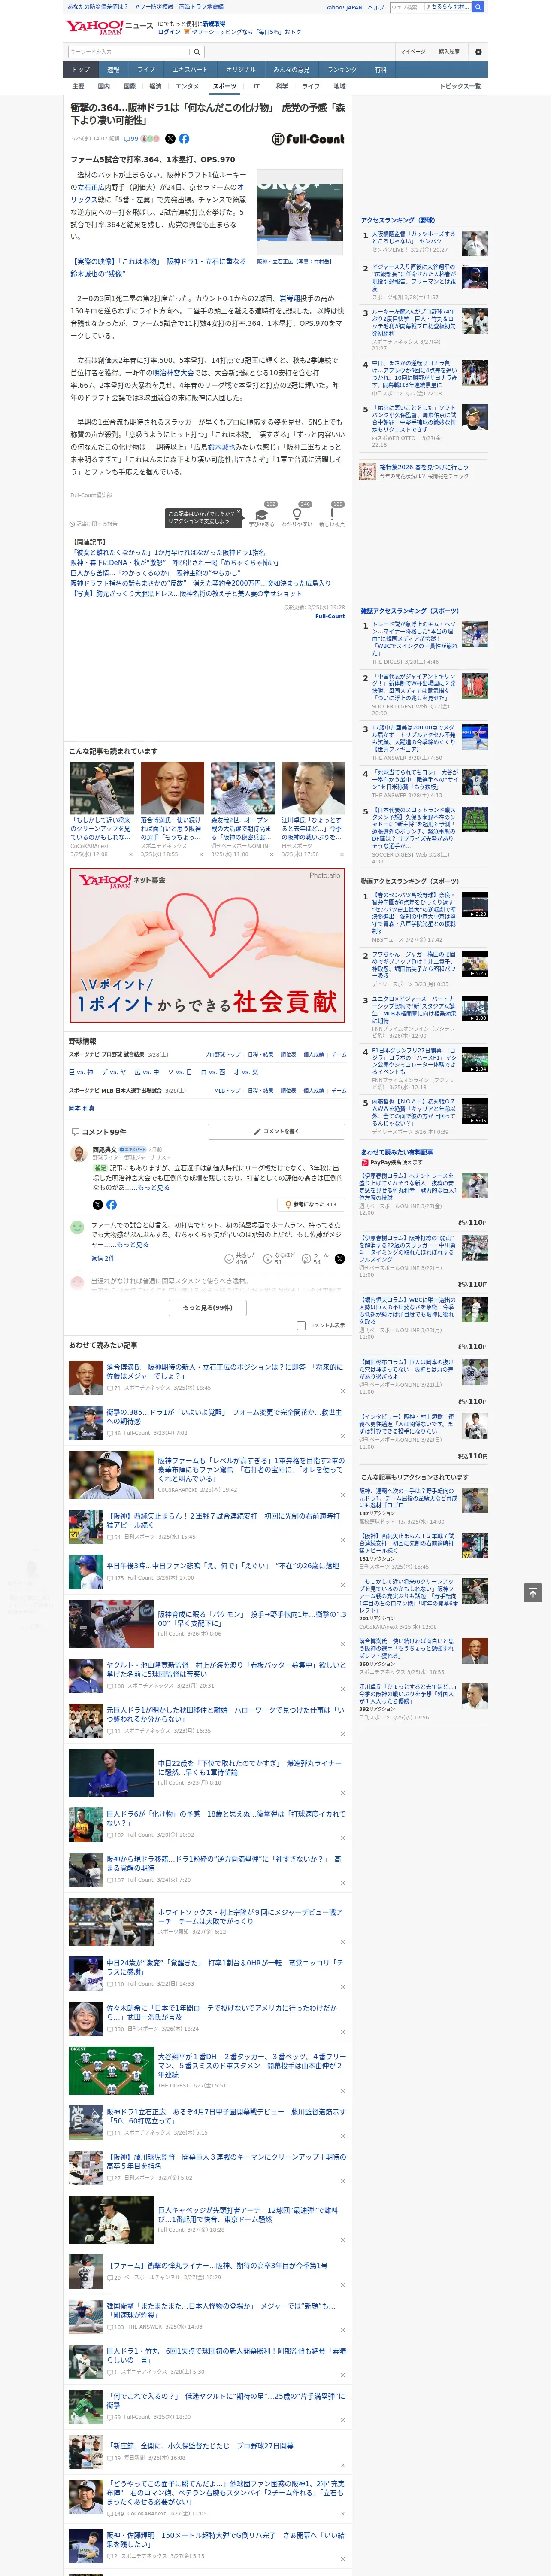The width and height of the screenshot is (551, 2576).
Task: Select the 速報 tab
Action: click(x=113, y=69)
